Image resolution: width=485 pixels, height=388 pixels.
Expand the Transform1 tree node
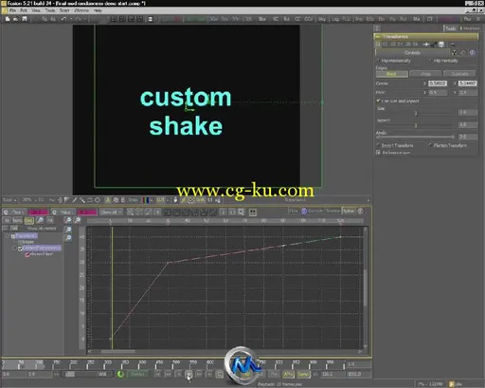[x=8, y=236]
